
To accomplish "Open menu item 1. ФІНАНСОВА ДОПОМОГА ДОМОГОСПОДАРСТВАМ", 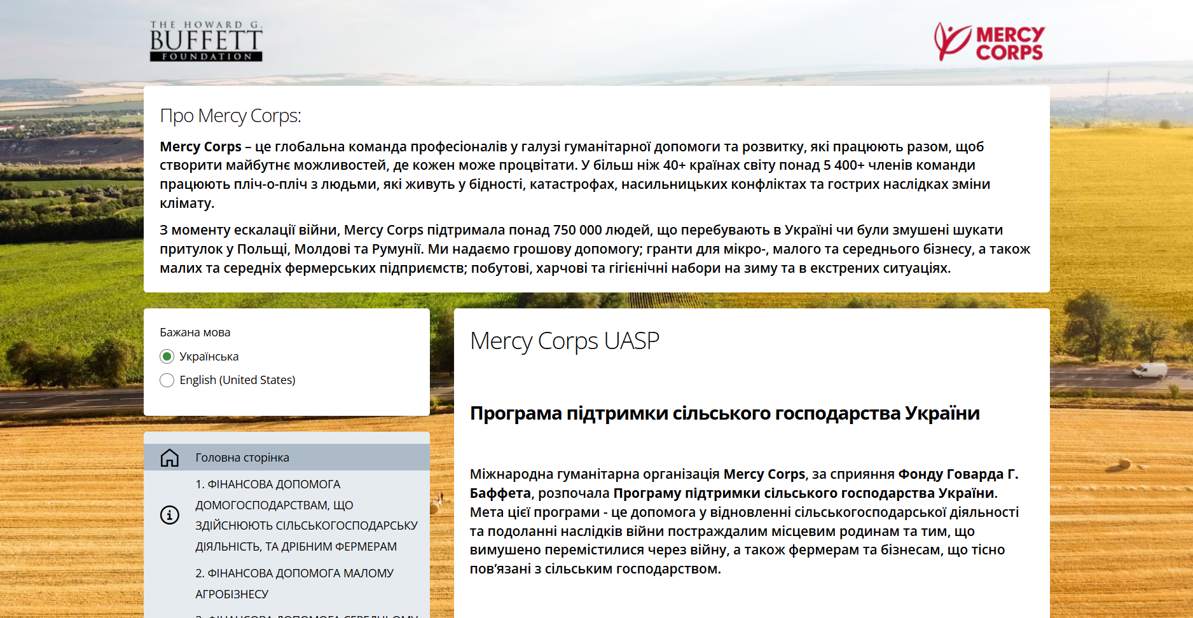I will click(x=287, y=515).
